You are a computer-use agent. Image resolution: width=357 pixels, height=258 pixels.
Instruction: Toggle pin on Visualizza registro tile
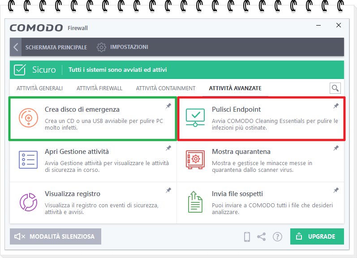tap(168, 190)
